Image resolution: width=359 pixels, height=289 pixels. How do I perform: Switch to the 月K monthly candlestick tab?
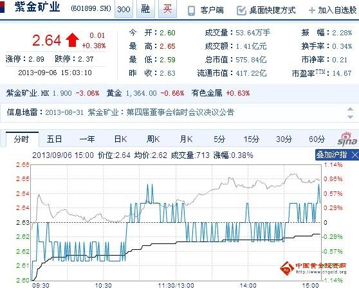pos(186,139)
